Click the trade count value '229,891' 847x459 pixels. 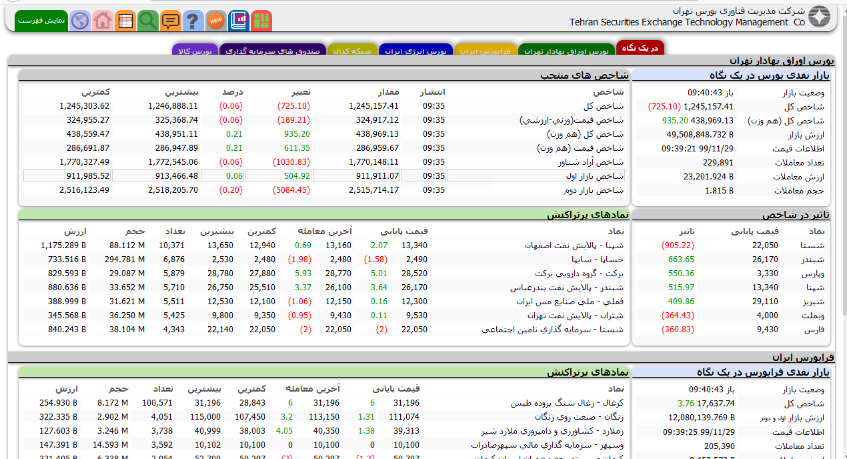[718, 163]
